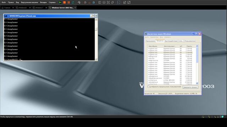Enable showing processes of all users checkbox
The width and height of the screenshot is (227, 127).
(148, 87)
